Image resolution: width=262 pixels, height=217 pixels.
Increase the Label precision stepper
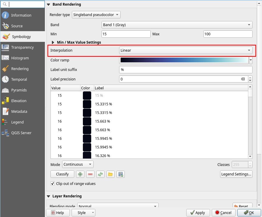250,77
